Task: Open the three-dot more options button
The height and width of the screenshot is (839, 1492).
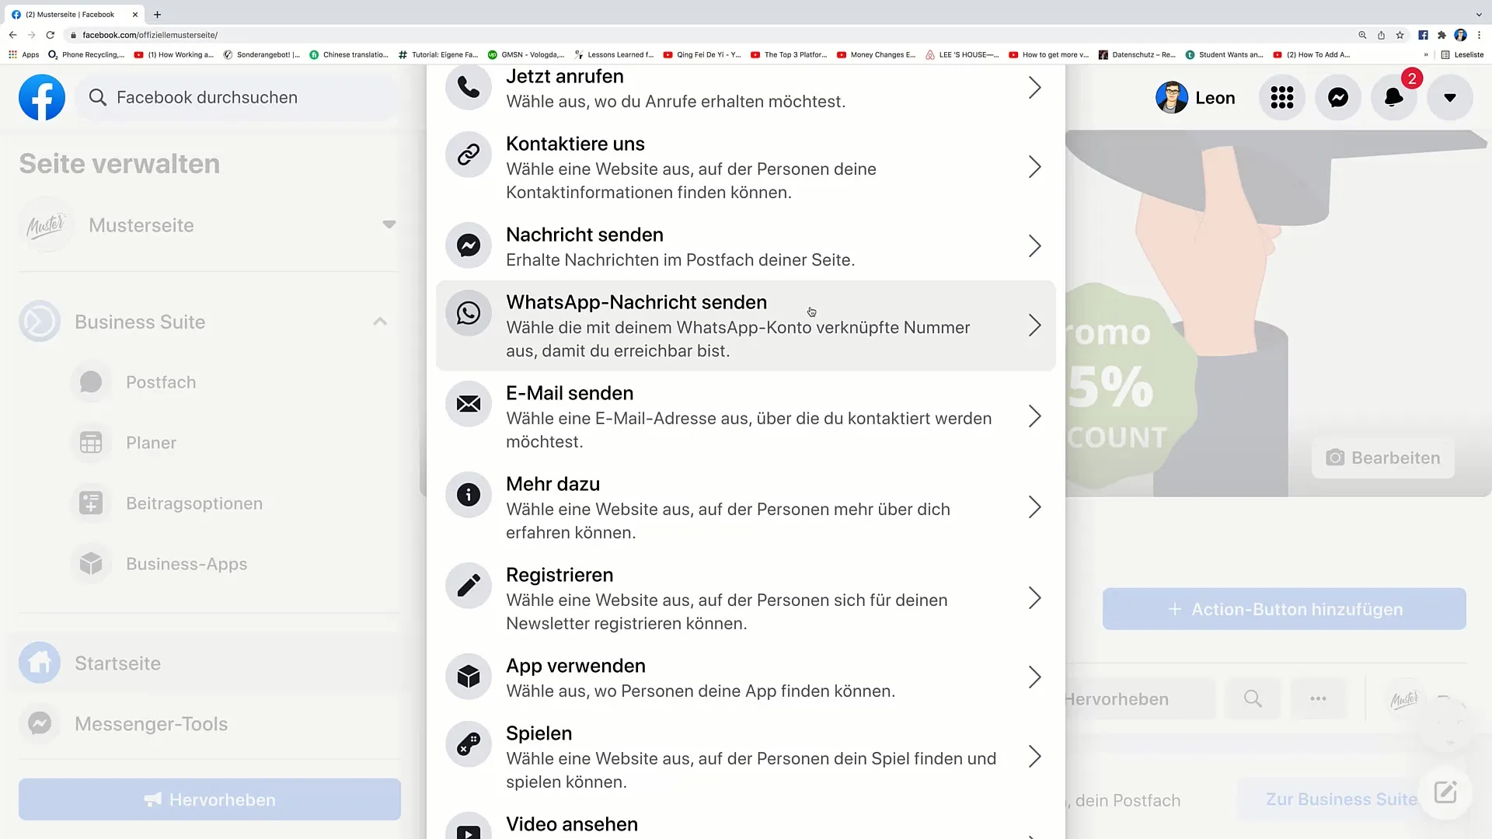Action: (1319, 698)
